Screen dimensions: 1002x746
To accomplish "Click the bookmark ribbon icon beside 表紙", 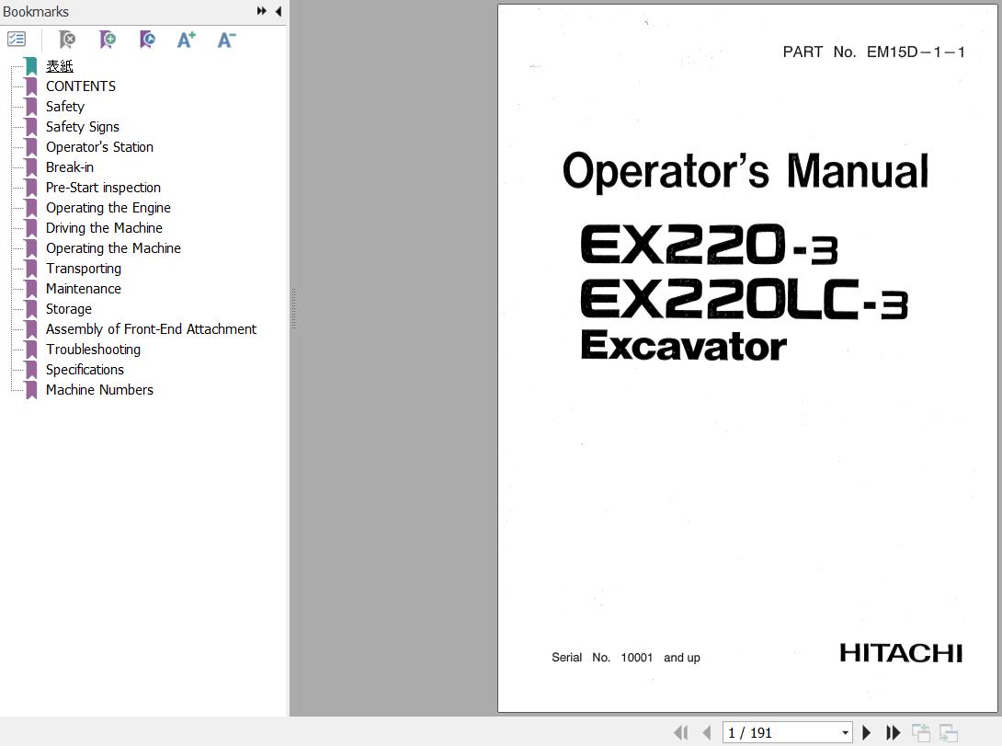I will tap(31, 66).
